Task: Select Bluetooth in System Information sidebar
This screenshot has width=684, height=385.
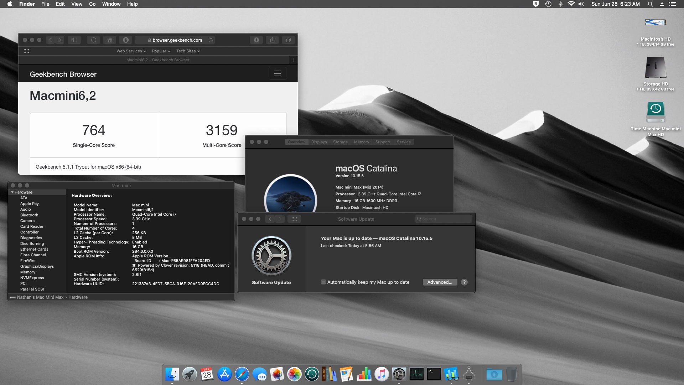Action: (x=29, y=215)
